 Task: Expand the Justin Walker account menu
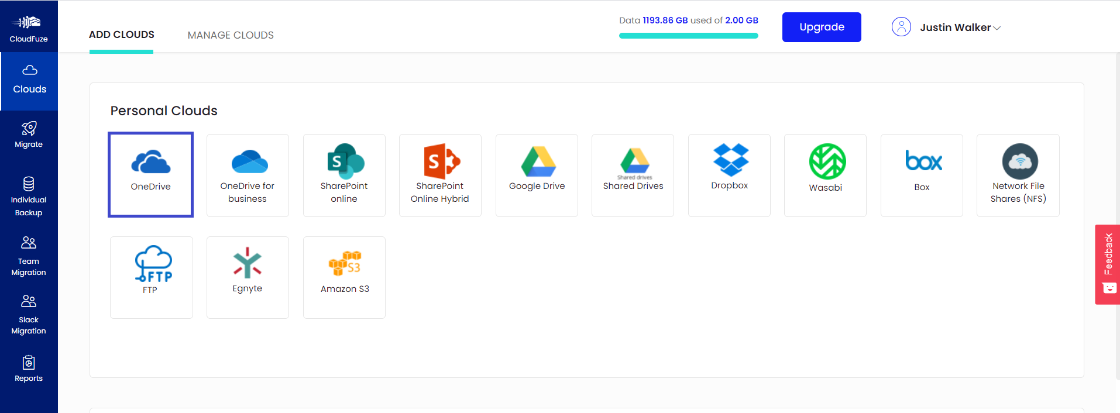click(960, 27)
